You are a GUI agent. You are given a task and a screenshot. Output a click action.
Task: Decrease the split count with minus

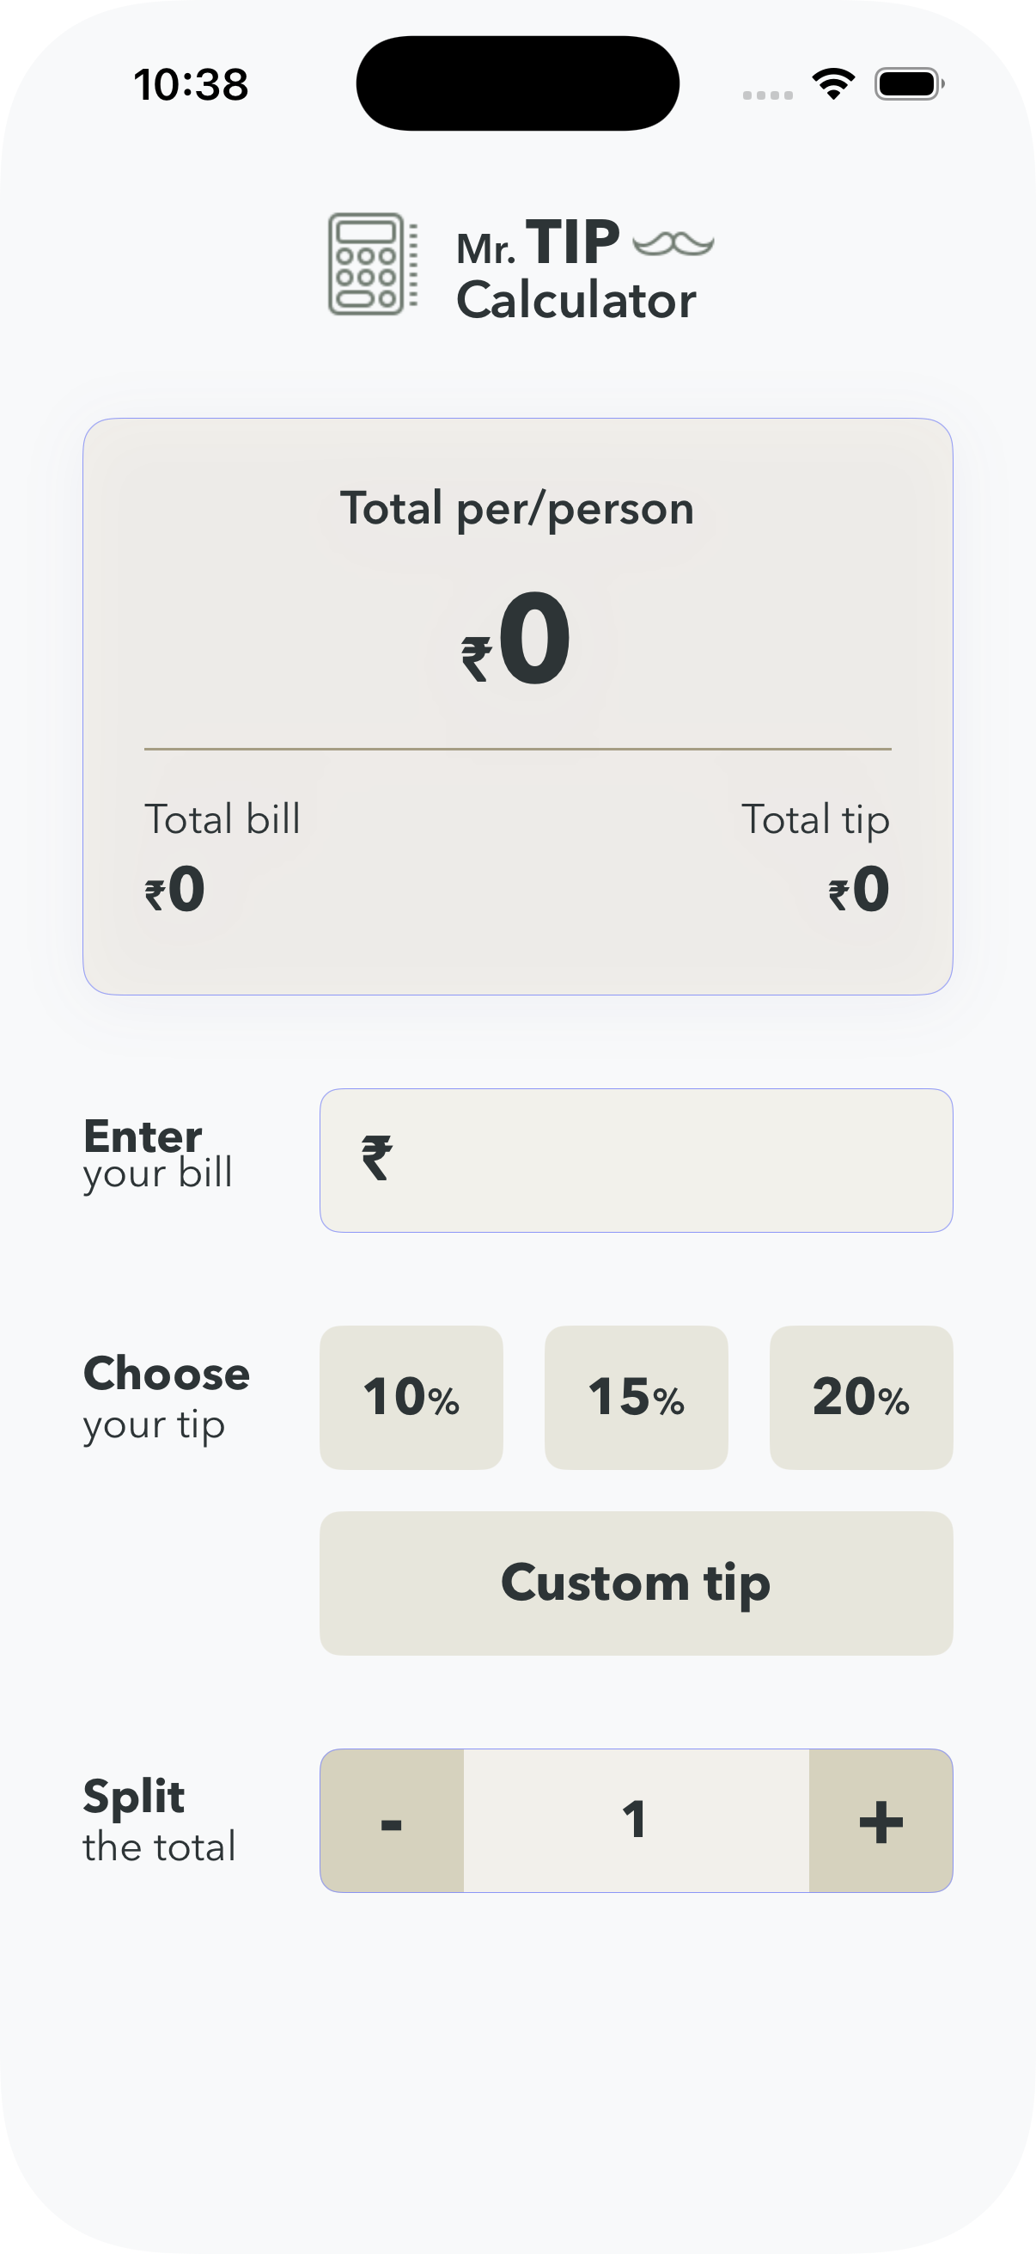pyautogui.click(x=392, y=1820)
